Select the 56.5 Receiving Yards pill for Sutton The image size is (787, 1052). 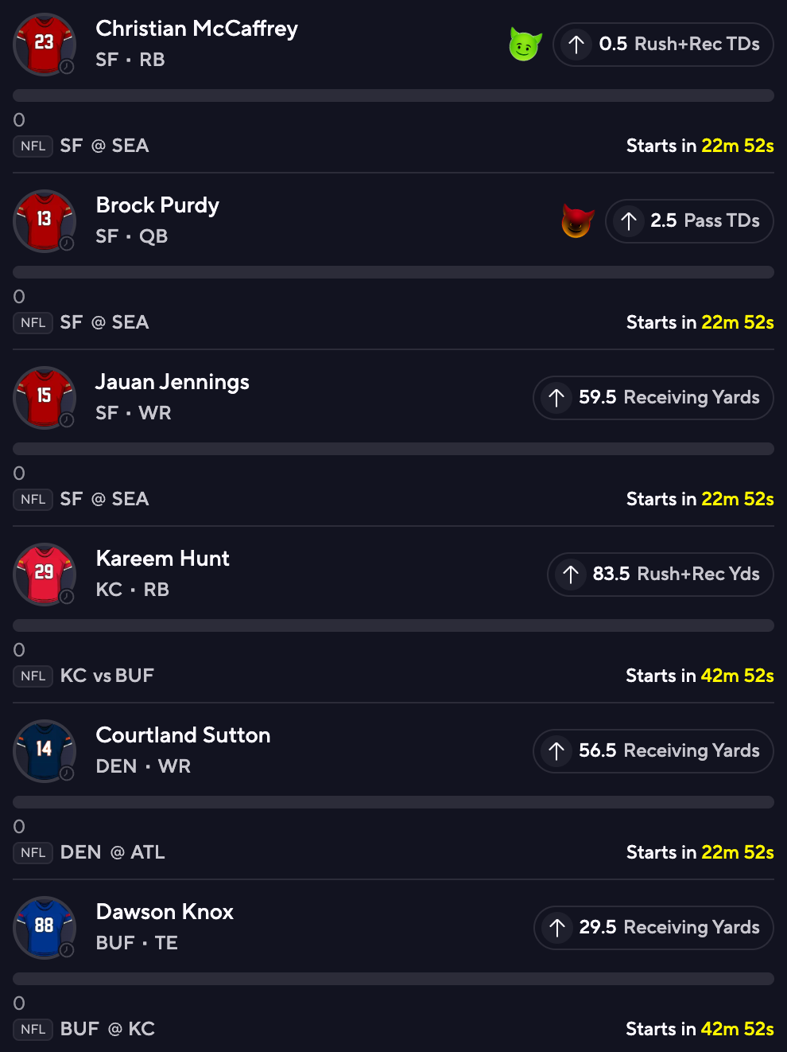[653, 751]
